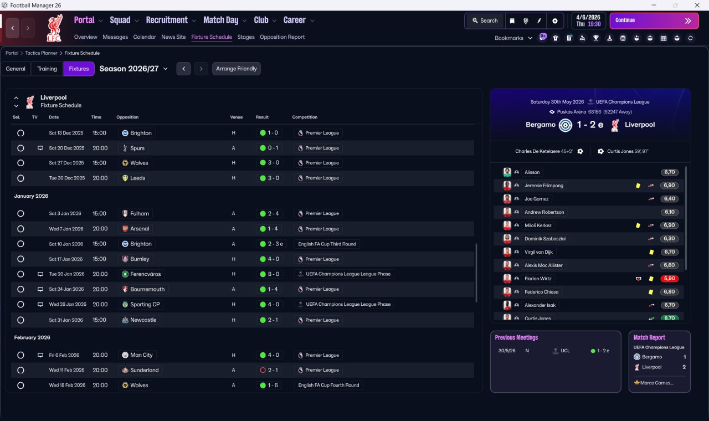Click the TV icon on the Man City row

click(x=40, y=355)
